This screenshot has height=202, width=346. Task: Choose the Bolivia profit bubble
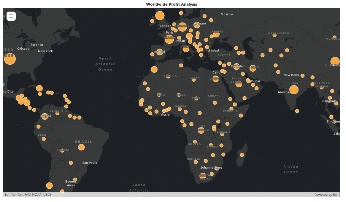(x=62, y=151)
